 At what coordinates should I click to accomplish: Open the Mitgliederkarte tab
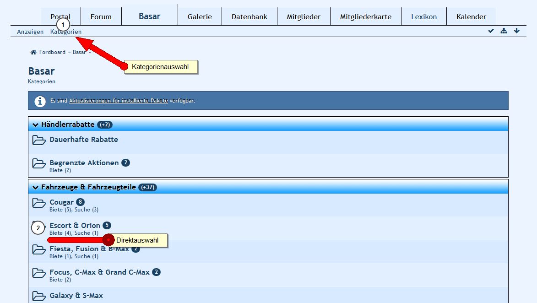(366, 16)
